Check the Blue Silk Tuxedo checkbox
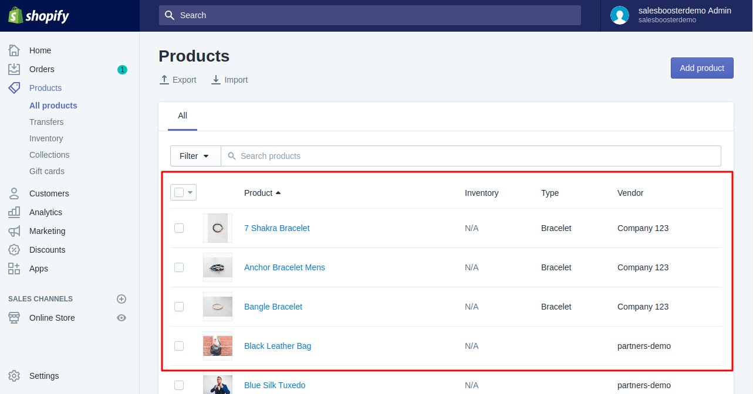Image resolution: width=753 pixels, height=394 pixels. click(179, 385)
